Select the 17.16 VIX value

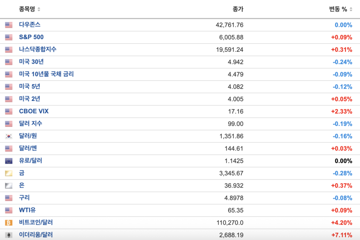[x=236, y=112]
